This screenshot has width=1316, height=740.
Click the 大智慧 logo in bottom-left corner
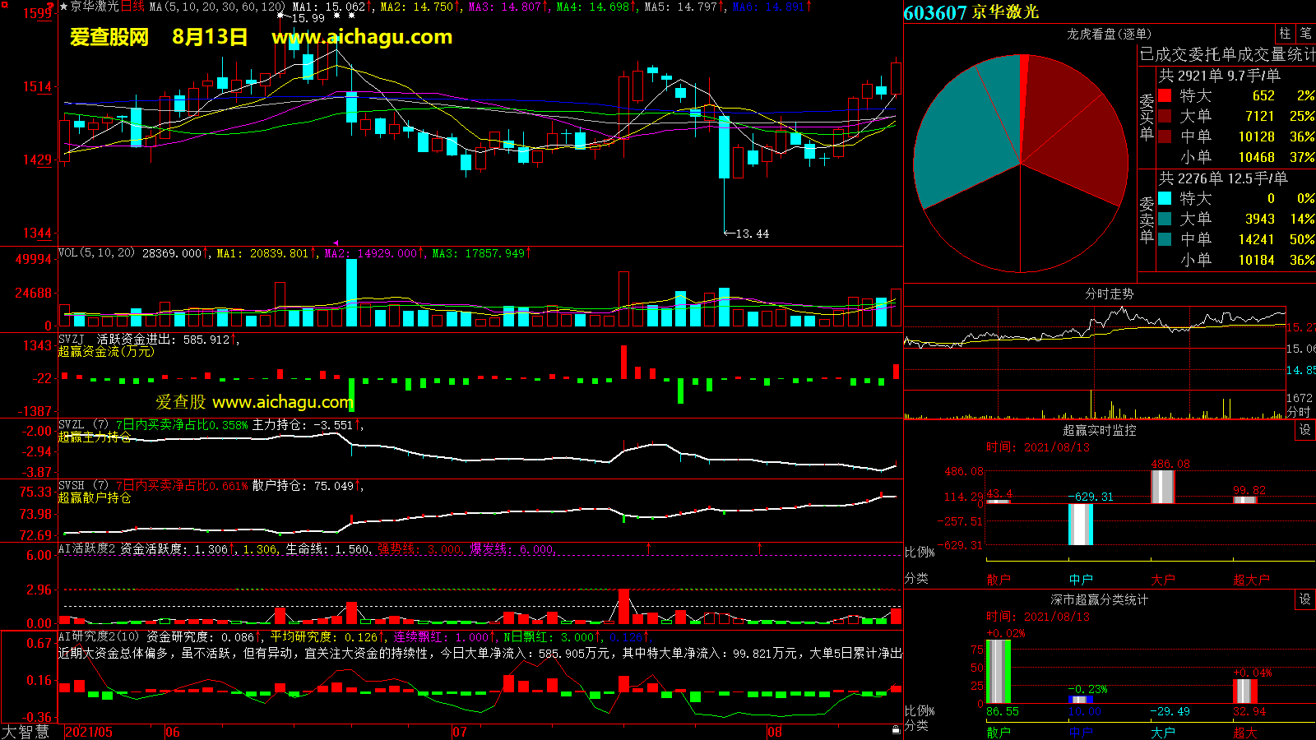coord(26,731)
